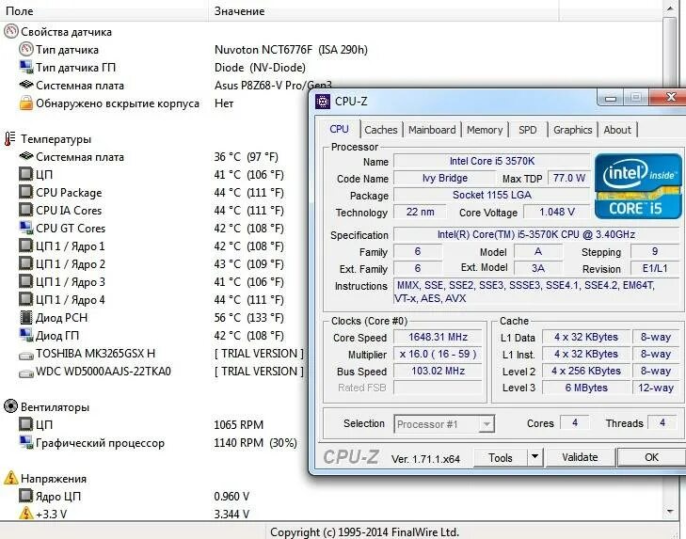
Task: Open the Mainboard tab
Action: pyautogui.click(x=432, y=130)
